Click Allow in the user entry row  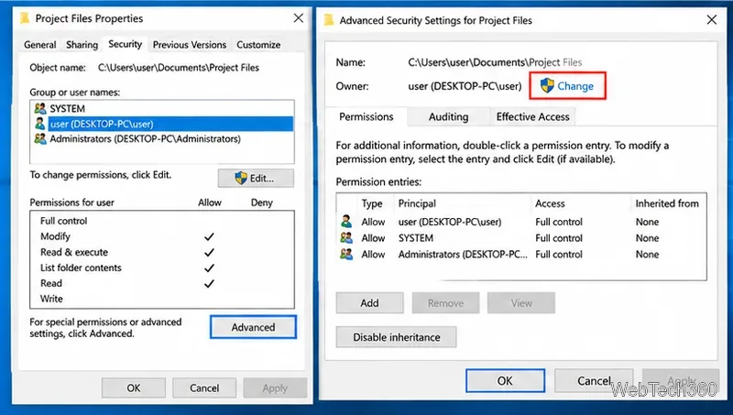click(373, 222)
